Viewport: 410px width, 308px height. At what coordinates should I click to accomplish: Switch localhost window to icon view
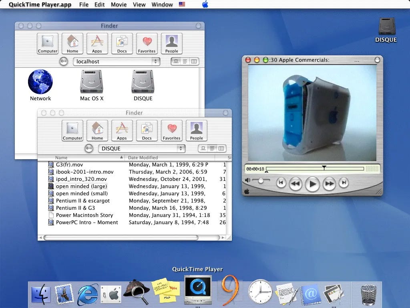point(176,61)
